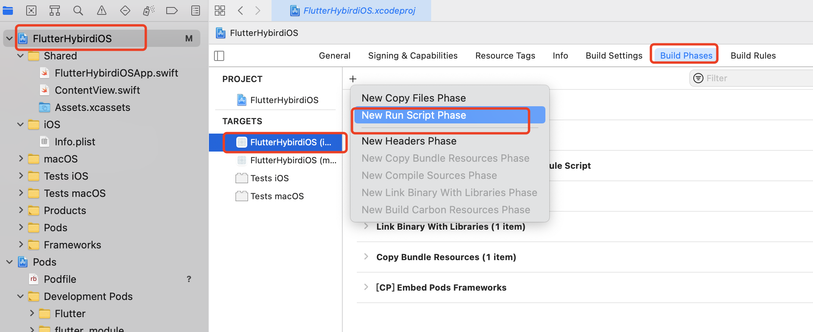This screenshot has width=813, height=332.
Task: Expand the Flutter folder under Development Pods
Action: click(x=32, y=313)
